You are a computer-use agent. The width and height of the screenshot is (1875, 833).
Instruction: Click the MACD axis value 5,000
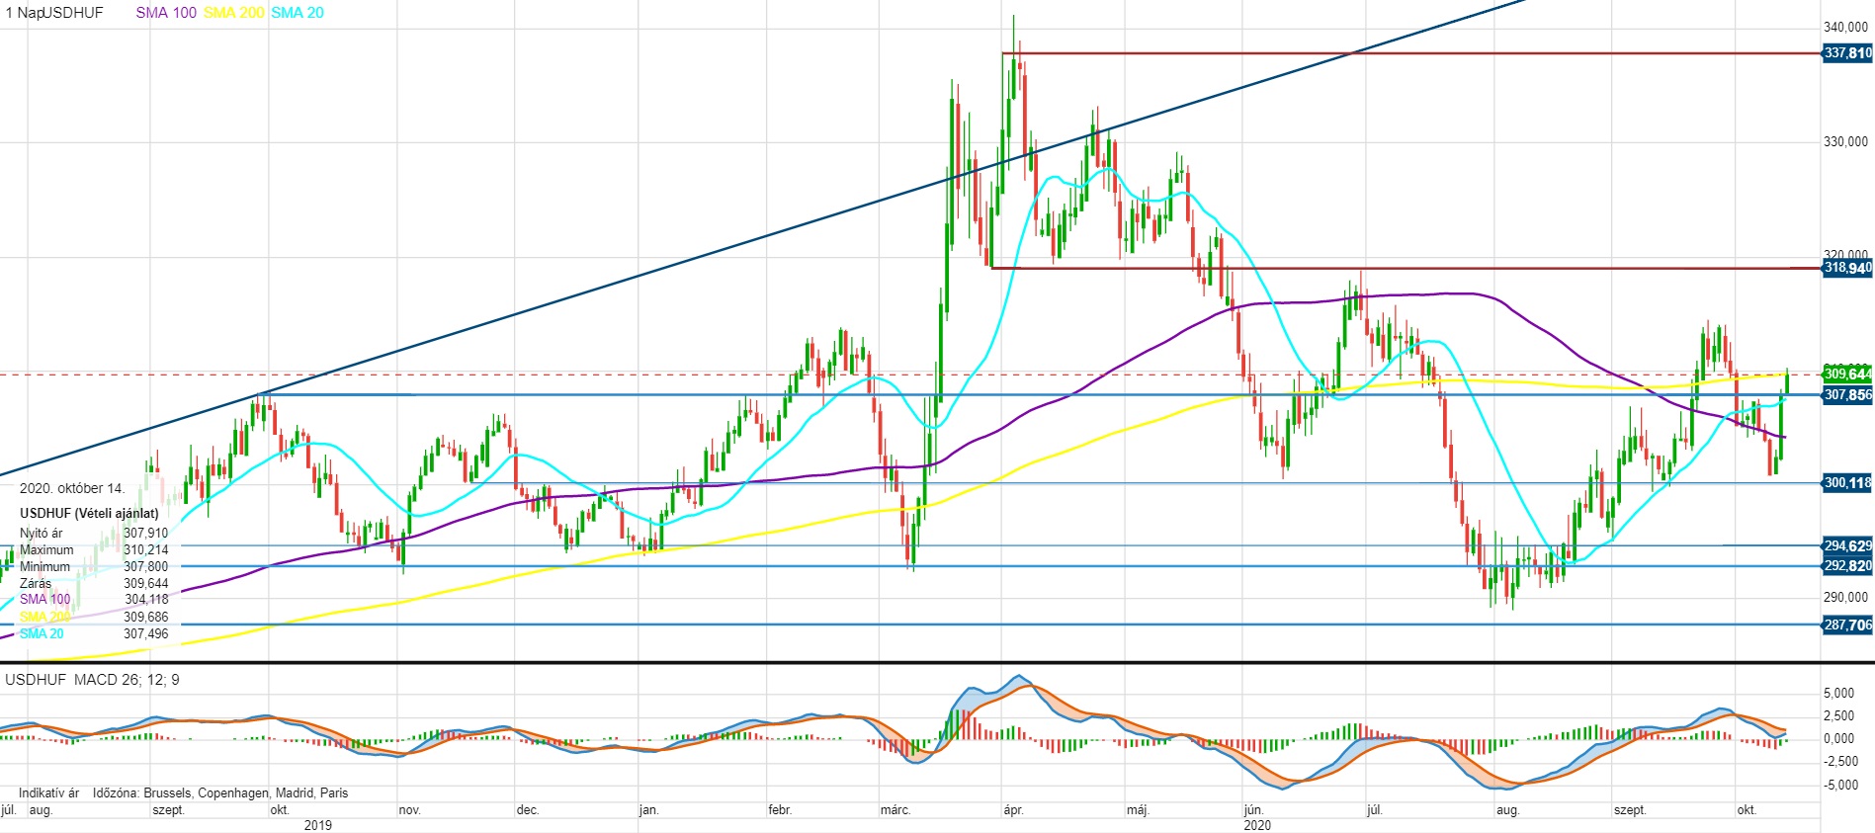1839,694
